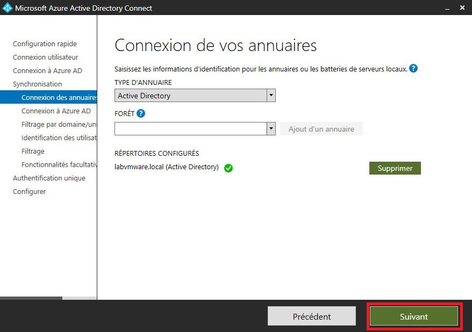Click green checkmark next to labvmware.local

click(x=228, y=168)
